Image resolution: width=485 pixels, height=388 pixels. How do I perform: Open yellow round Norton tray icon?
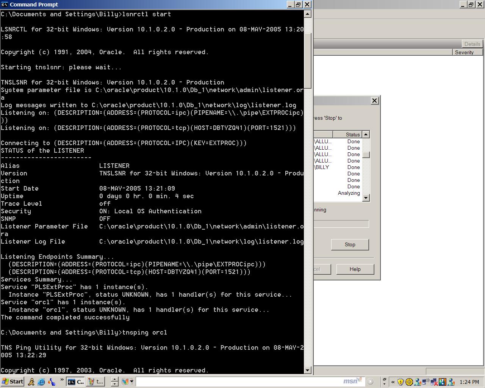coord(409,382)
